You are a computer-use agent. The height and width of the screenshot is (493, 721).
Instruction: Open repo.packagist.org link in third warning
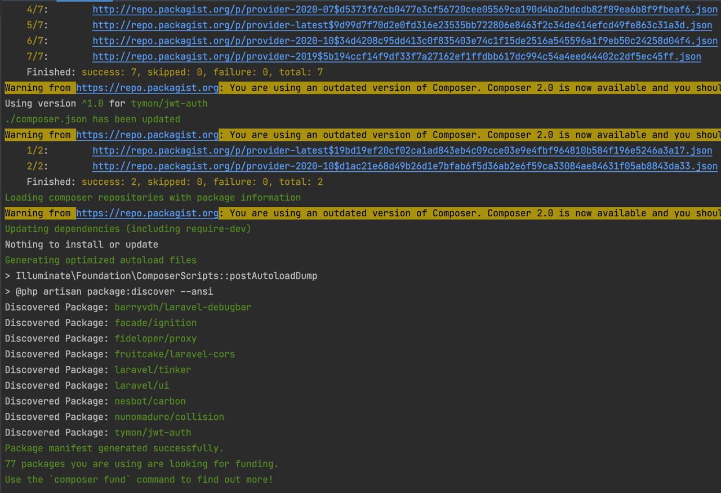coord(147,214)
